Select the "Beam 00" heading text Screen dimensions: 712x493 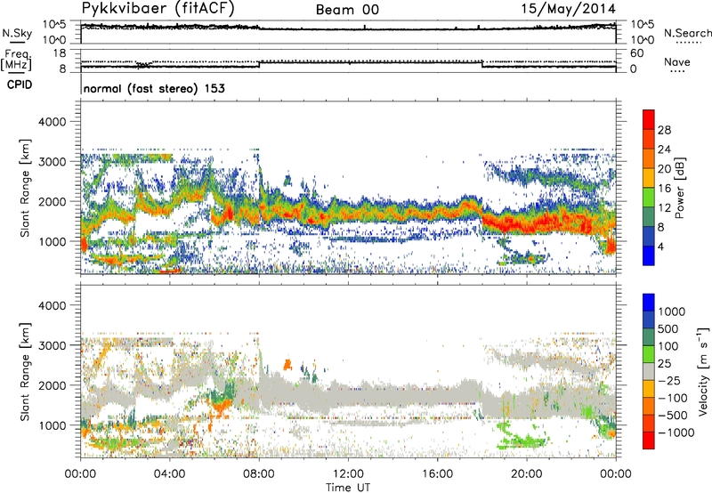coord(347,10)
